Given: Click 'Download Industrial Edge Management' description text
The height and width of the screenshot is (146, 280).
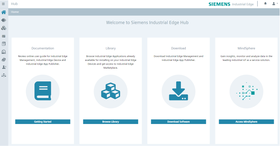Looking at the screenshot, I should click(x=178, y=58).
